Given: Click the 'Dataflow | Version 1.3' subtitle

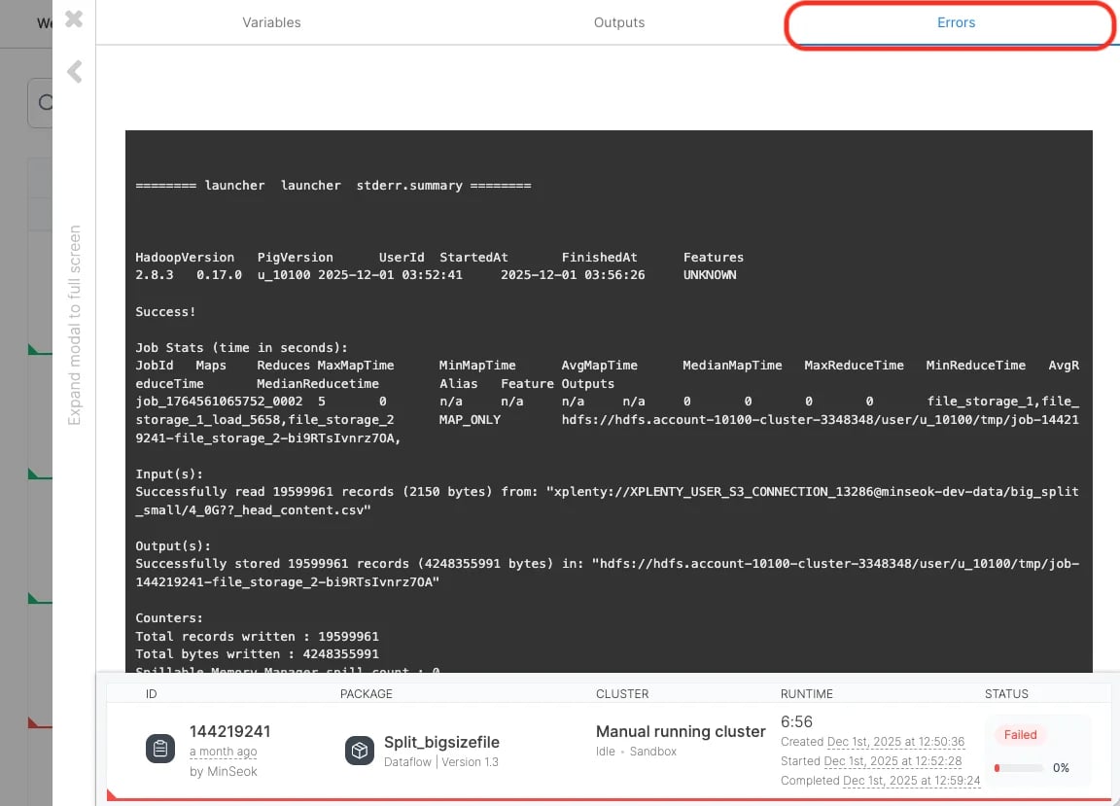Looking at the screenshot, I should click(441, 761).
